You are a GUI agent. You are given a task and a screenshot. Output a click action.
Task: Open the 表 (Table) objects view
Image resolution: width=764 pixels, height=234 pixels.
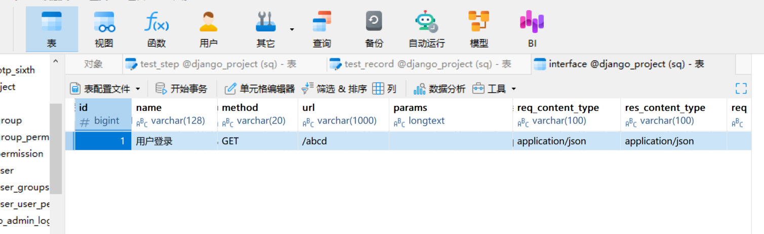coord(52,29)
